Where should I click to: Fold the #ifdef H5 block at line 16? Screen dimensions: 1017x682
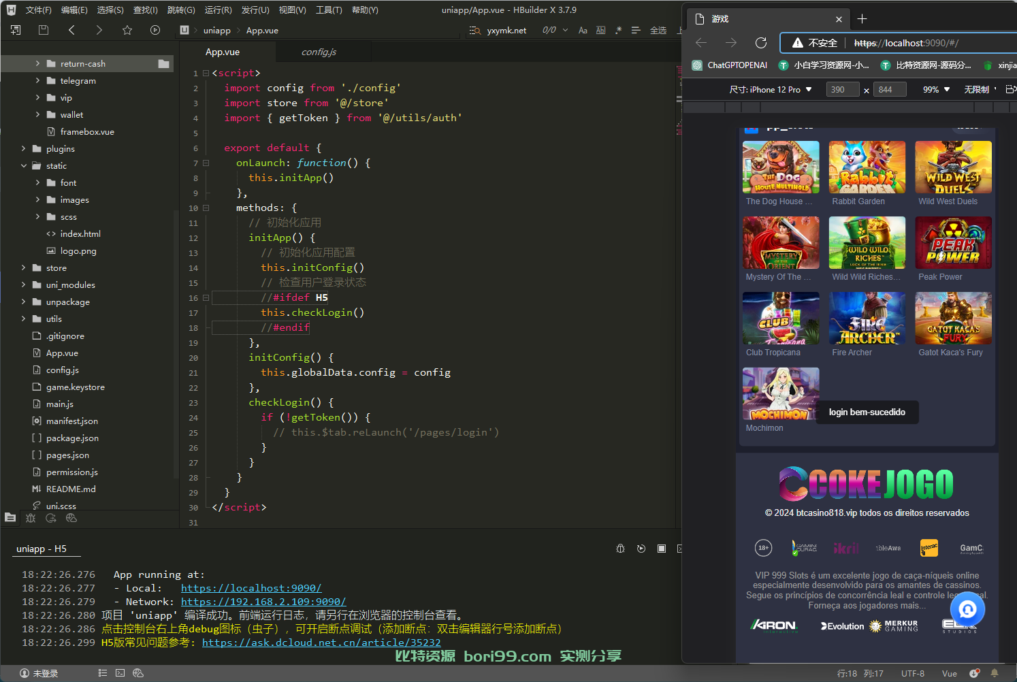(206, 298)
